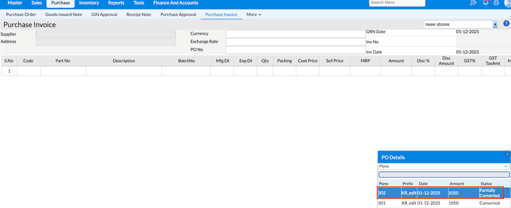Select the Purchase Invoice tab
The width and height of the screenshot is (511, 208).
pyautogui.click(x=221, y=15)
